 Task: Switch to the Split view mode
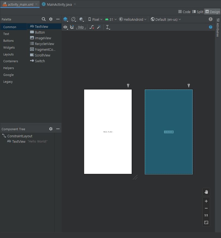click(x=198, y=12)
